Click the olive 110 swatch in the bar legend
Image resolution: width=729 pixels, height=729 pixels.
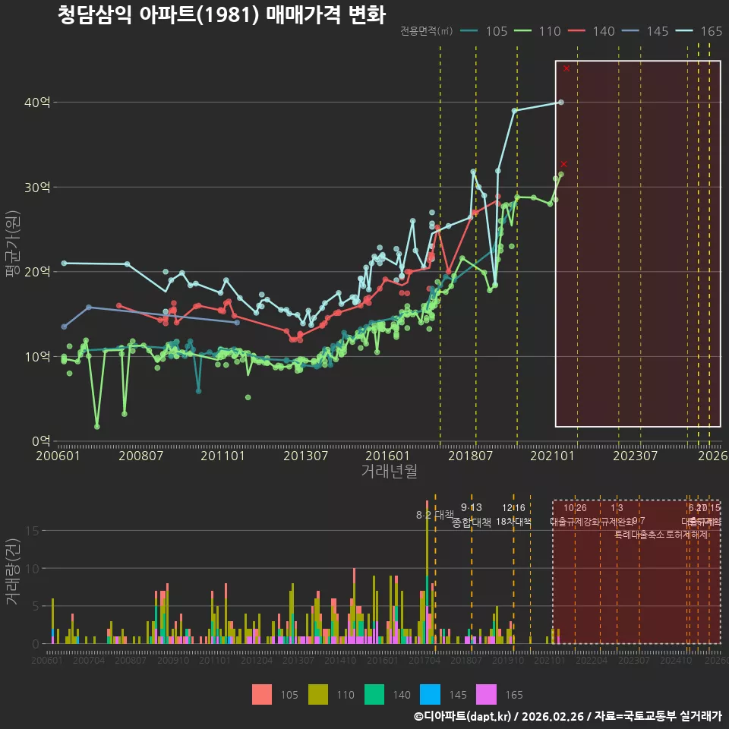point(318,695)
